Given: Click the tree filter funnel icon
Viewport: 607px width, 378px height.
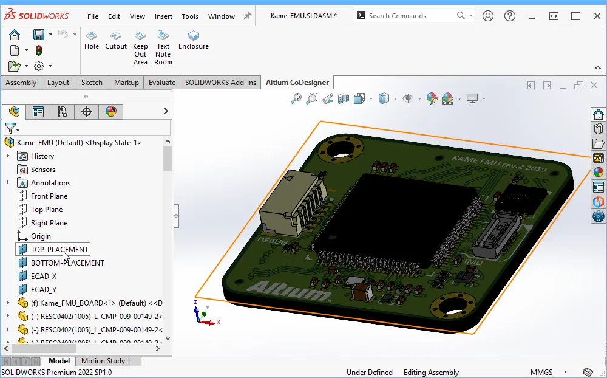Looking at the screenshot, I should coord(11,128).
